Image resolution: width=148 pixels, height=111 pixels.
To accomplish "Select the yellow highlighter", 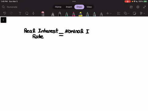I will click(x=80, y=14).
